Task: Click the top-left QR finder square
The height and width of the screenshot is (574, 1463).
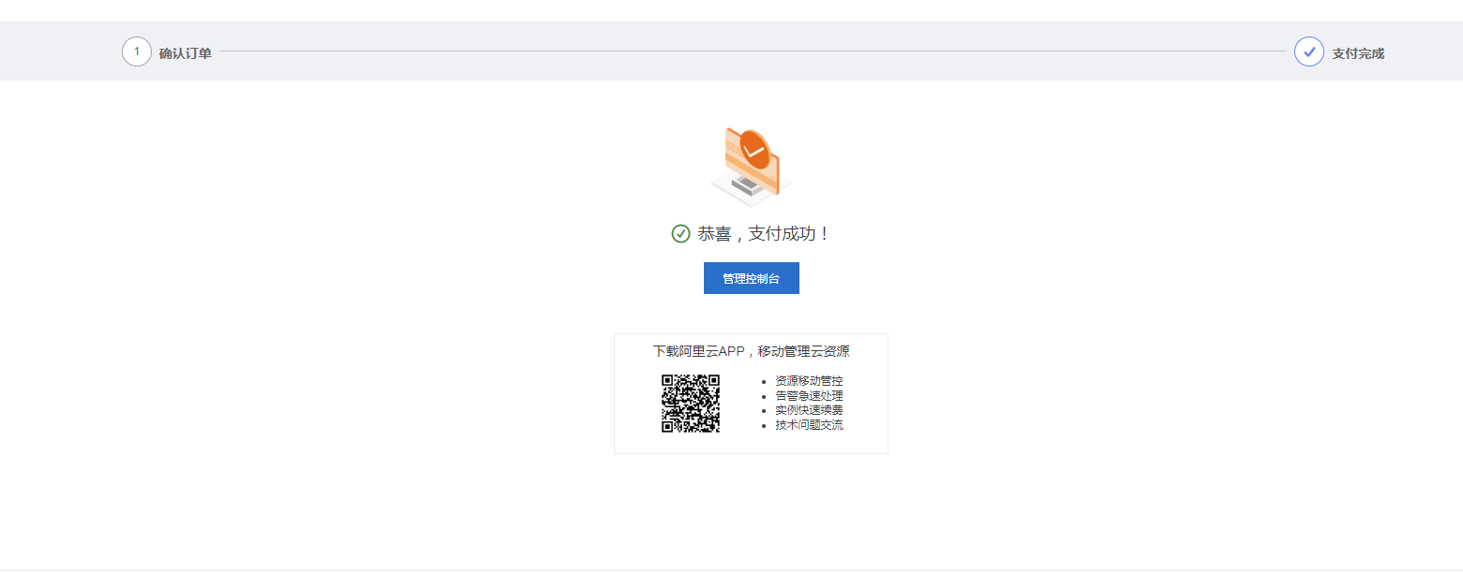Action: point(669,382)
